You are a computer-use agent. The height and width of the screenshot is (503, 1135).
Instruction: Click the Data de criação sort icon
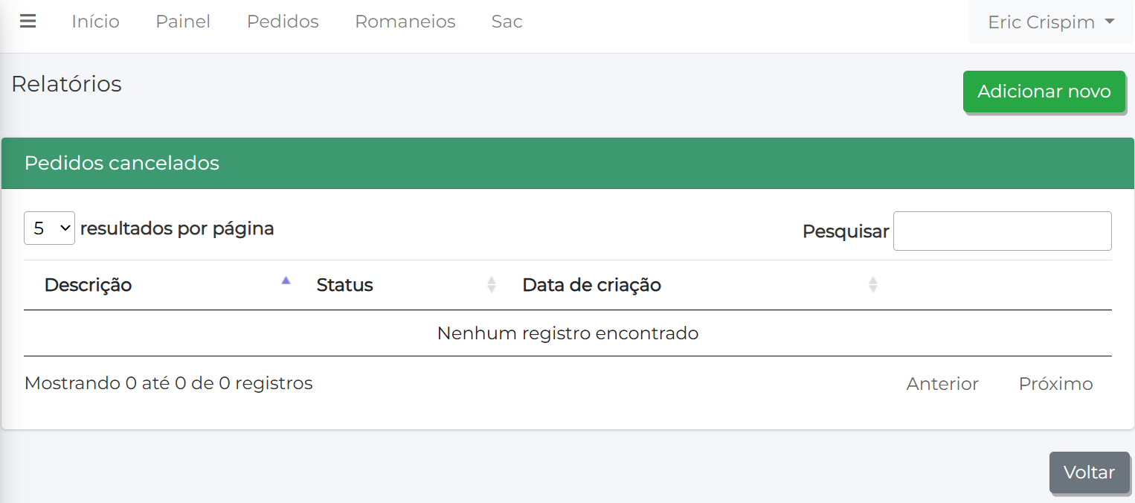[x=873, y=285]
